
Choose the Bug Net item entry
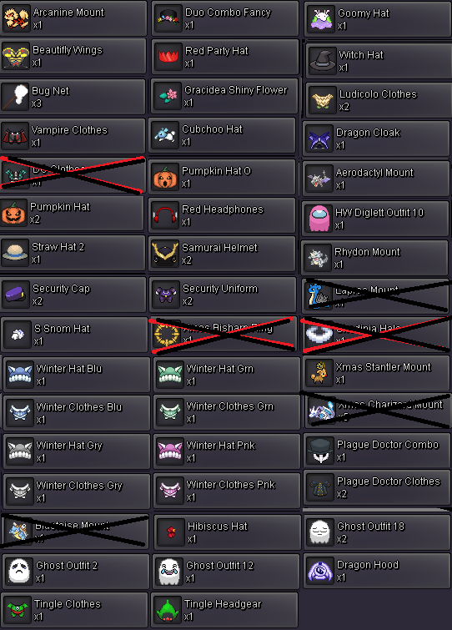(x=73, y=97)
